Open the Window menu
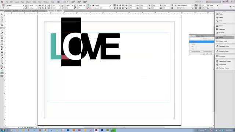 click(x=46, y=2)
